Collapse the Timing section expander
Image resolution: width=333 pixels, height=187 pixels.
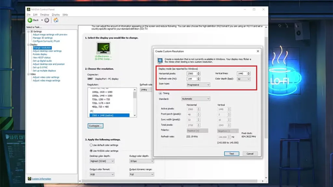click(x=160, y=93)
